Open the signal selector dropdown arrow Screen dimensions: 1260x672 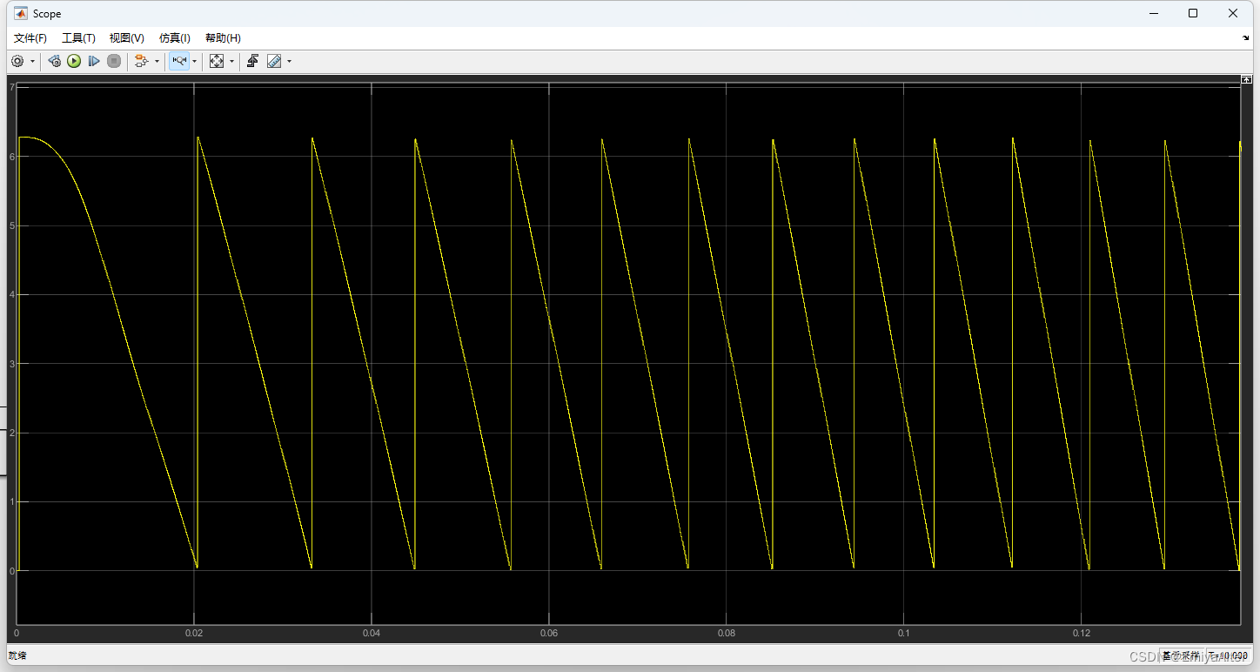pyautogui.click(x=157, y=61)
